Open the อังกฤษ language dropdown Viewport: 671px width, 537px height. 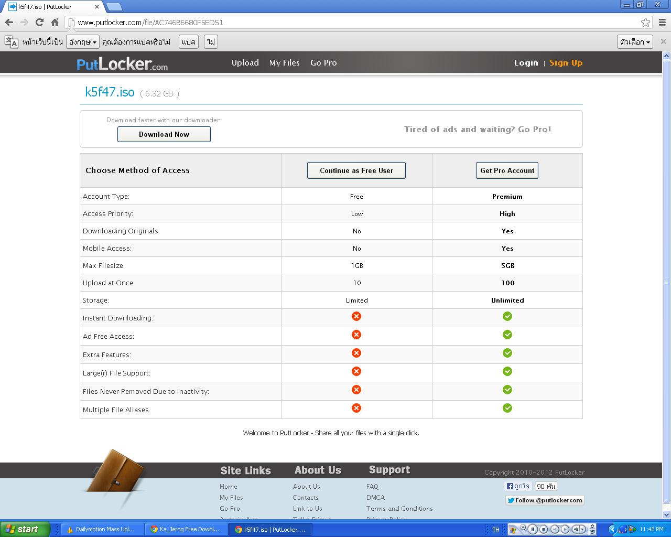pyautogui.click(x=83, y=42)
